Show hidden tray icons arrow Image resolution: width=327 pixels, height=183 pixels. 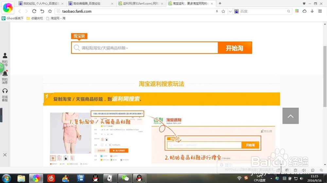click(x=271, y=178)
